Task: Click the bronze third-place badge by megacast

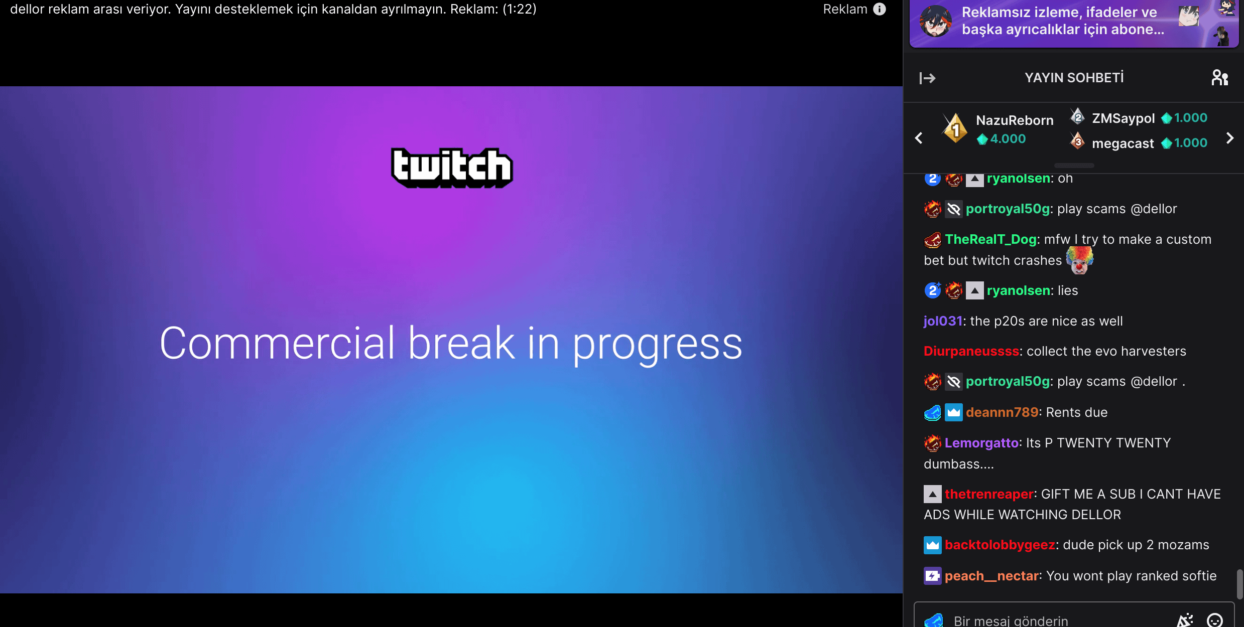Action: [1077, 141]
